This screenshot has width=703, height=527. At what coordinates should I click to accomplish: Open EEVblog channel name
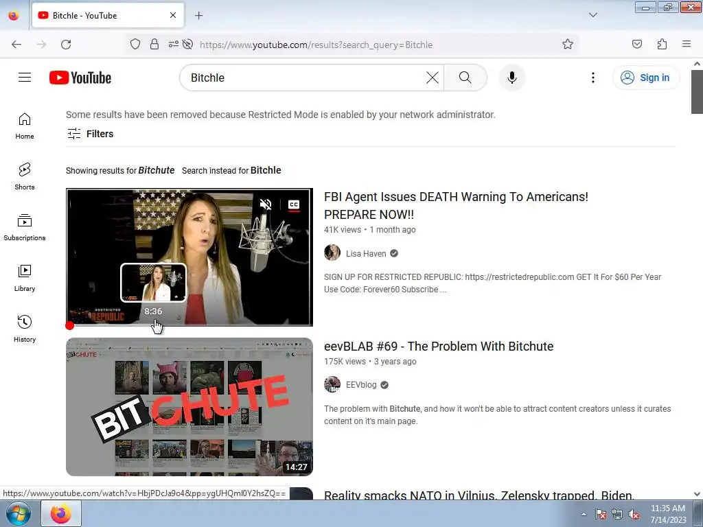pyautogui.click(x=361, y=385)
